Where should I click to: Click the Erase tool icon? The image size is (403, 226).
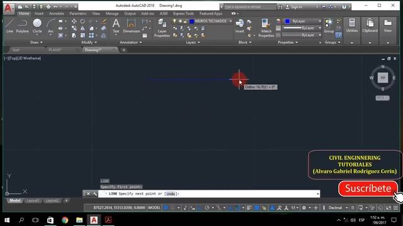(x=103, y=21)
